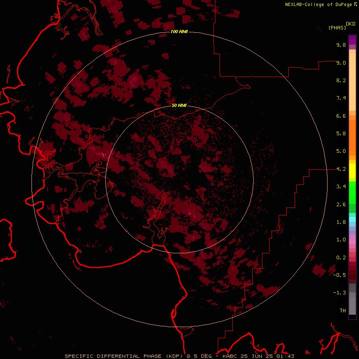
Task: Click the KABC 25 JUN 25 01:43 timestamp
Action: [x=258, y=356]
